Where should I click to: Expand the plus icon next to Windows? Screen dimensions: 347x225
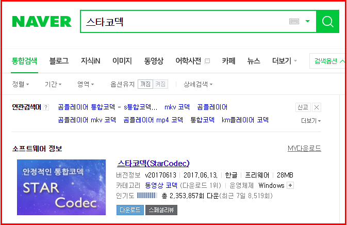[x=290, y=185]
